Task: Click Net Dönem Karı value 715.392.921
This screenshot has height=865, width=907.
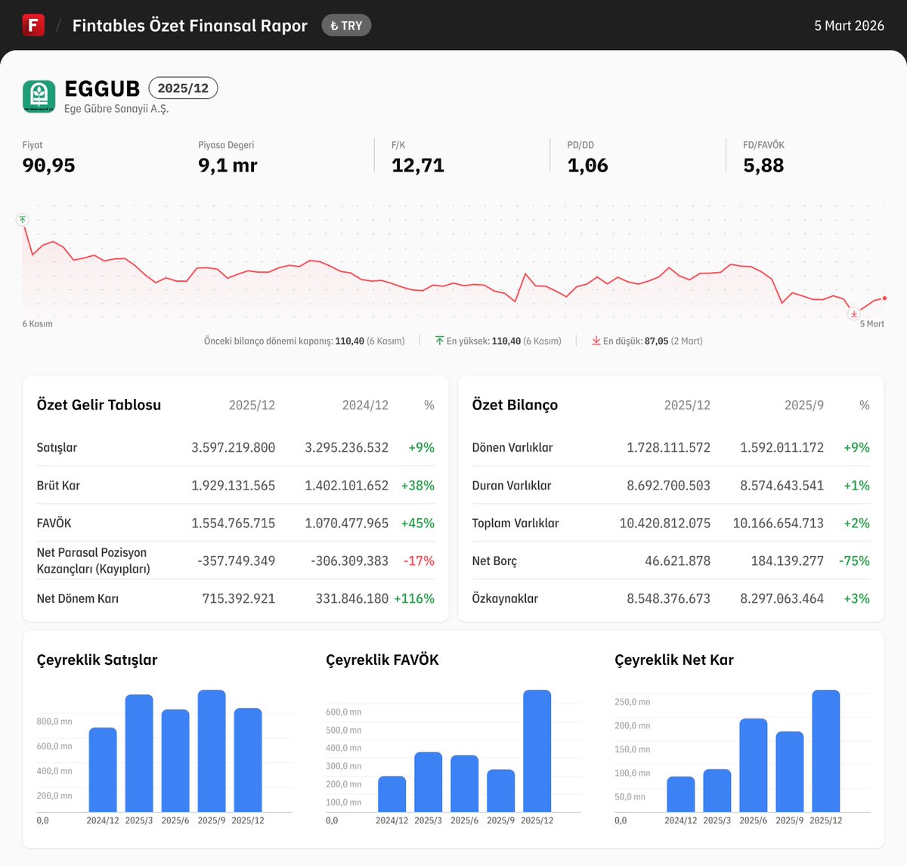Action: [239, 598]
